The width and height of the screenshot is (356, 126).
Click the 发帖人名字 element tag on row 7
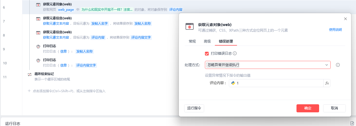click(x=99, y=24)
